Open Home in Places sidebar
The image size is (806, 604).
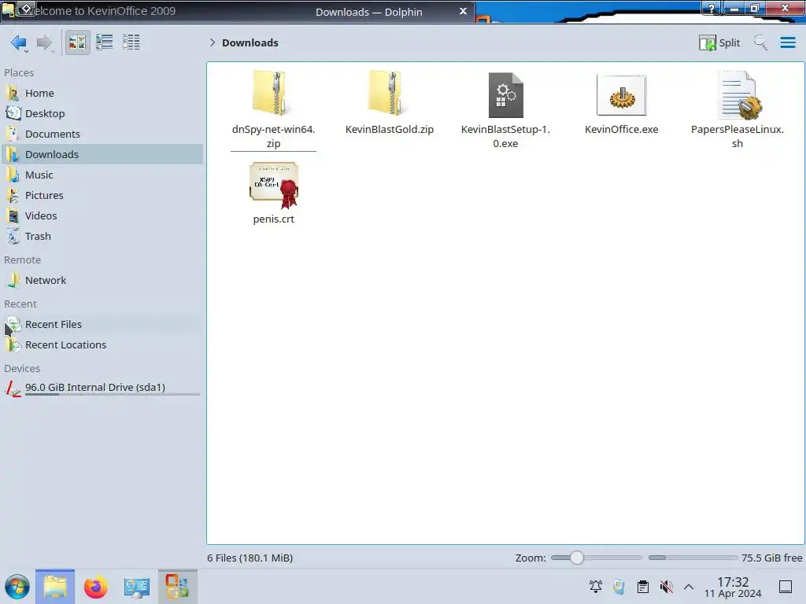point(102,93)
